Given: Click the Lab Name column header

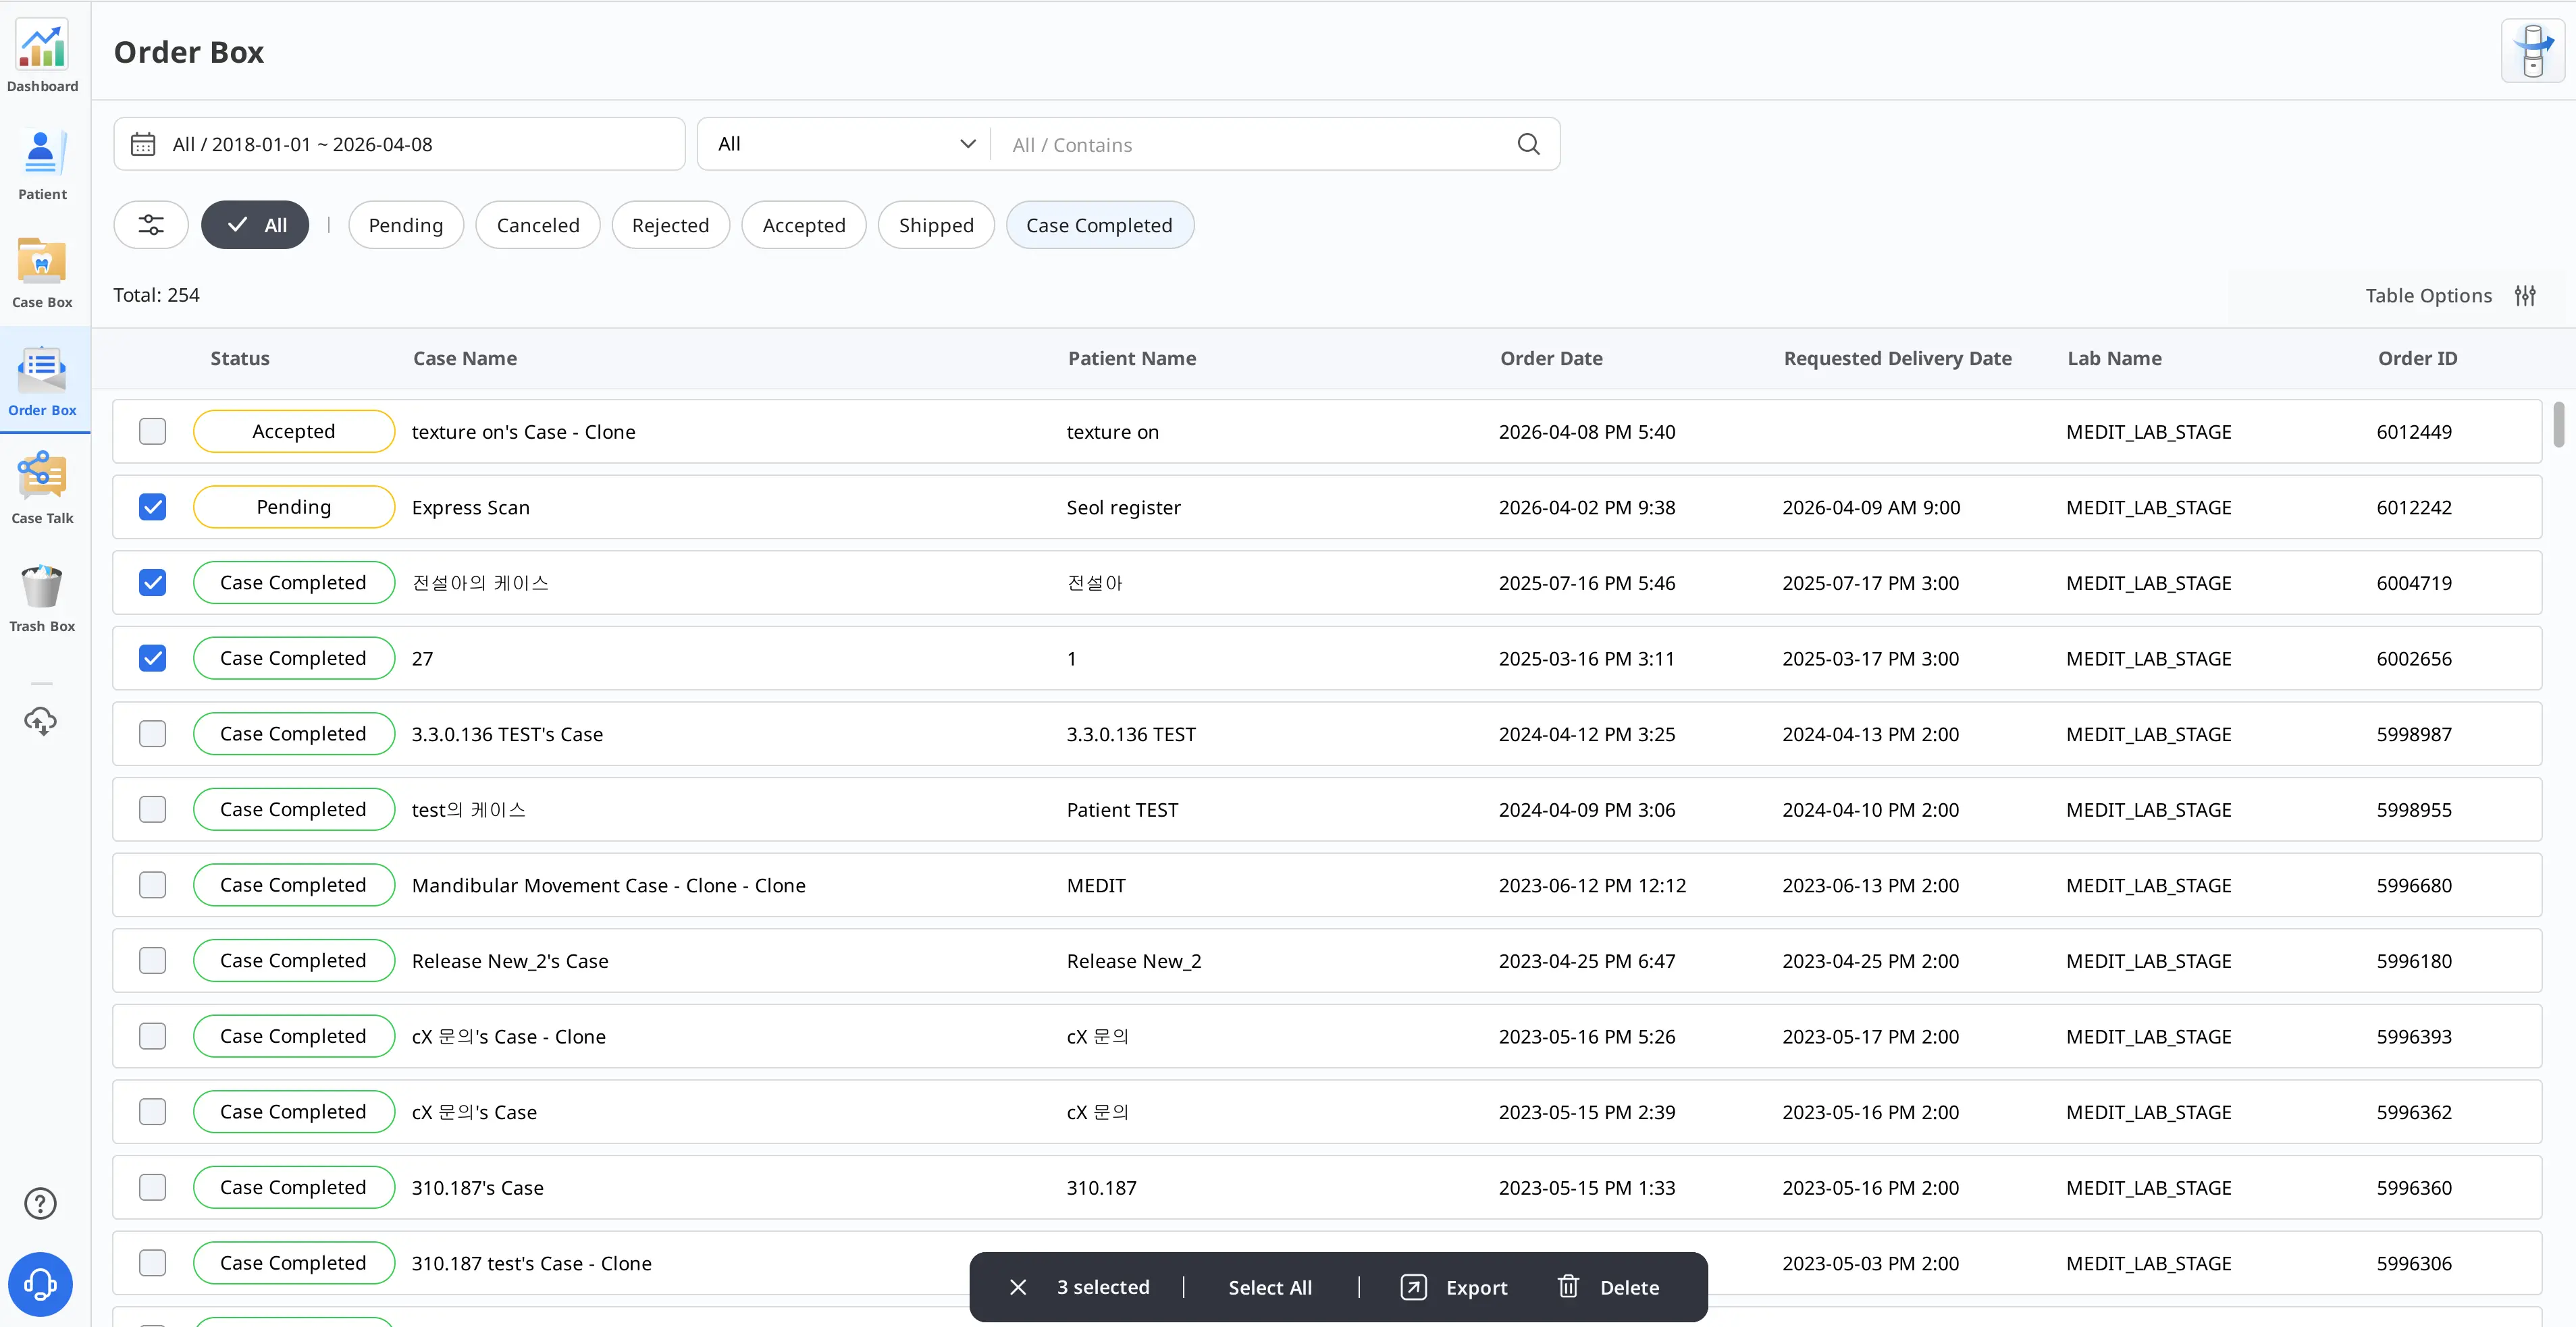Looking at the screenshot, I should [x=2114, y=358].
